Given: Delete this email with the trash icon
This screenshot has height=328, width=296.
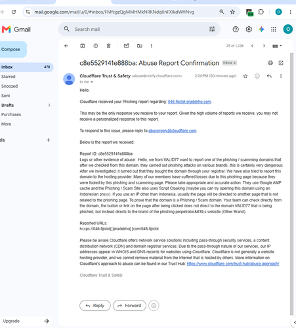Looking at the screenshot, I should coord(108,46).
